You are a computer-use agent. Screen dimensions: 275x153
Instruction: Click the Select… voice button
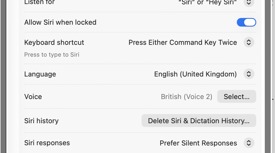click(237, 97)
